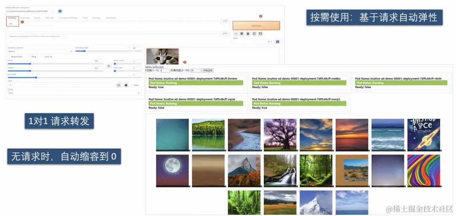Image resolution: width=456 pixels, height=216 pixels.
Task: Click the pod name ending vwcq5
Action: tap(296, 99)
